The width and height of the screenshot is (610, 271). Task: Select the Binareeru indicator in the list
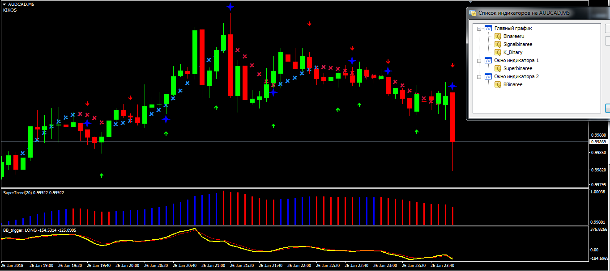point(513,36)
